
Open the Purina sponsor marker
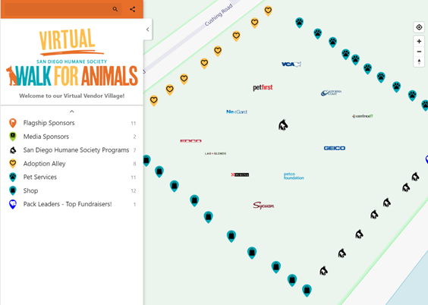coord(240,175)
